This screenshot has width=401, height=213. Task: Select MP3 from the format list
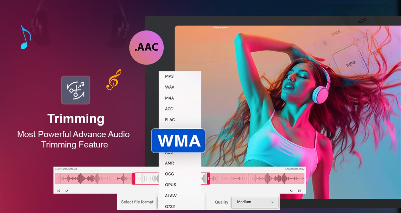[x=170, y=76]
